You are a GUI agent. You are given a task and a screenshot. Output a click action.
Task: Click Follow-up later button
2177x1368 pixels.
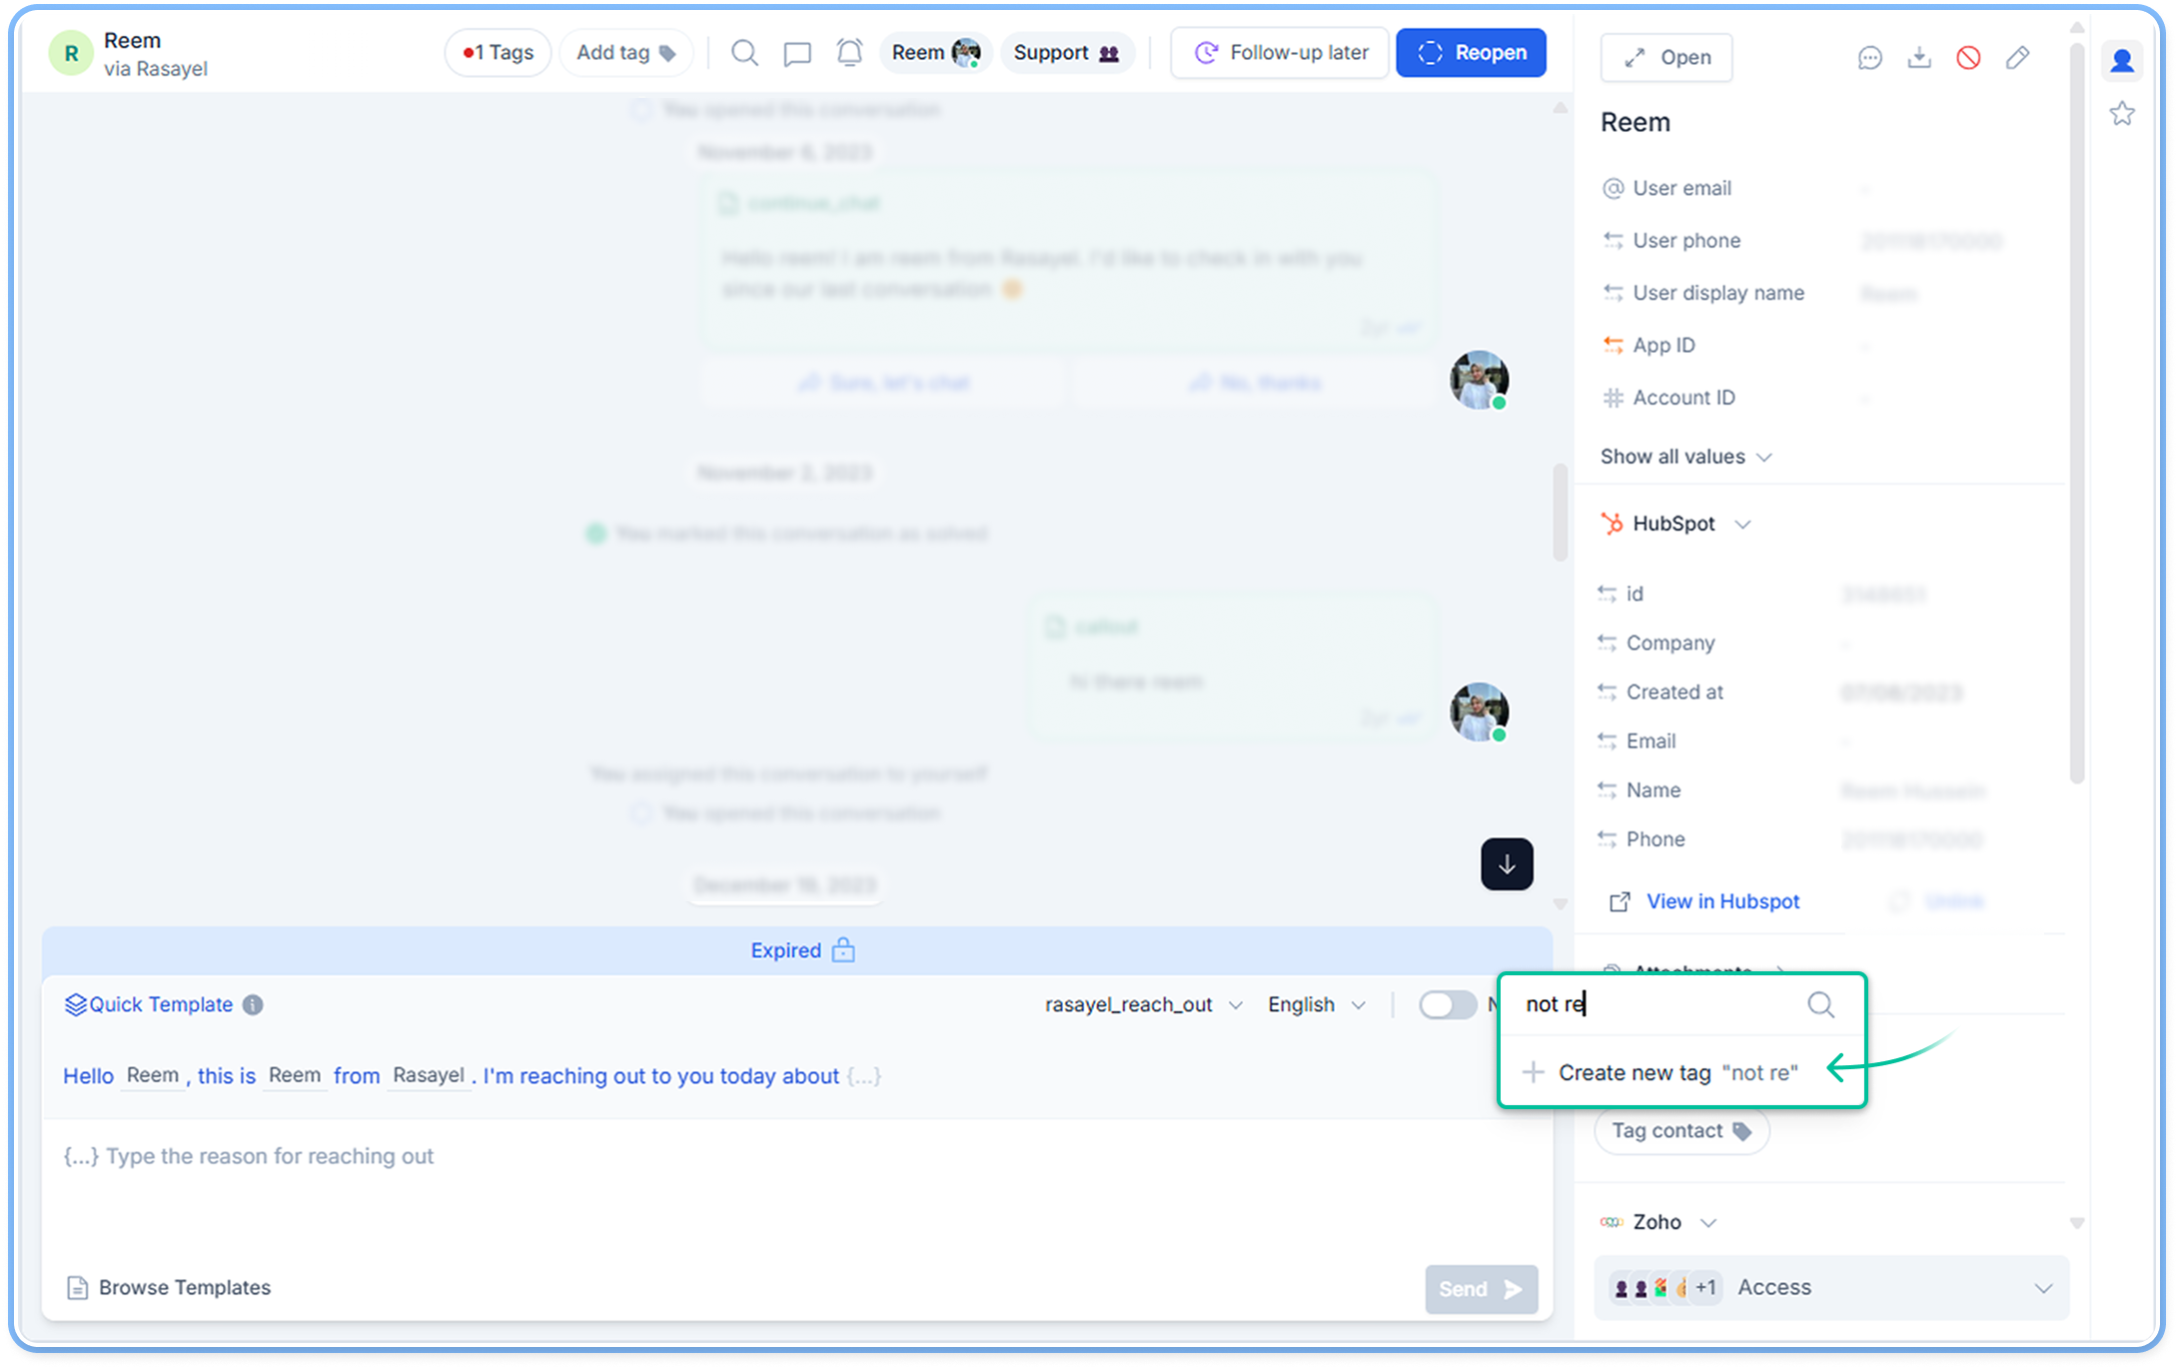pyautogui.click(x=1280, y=53)
